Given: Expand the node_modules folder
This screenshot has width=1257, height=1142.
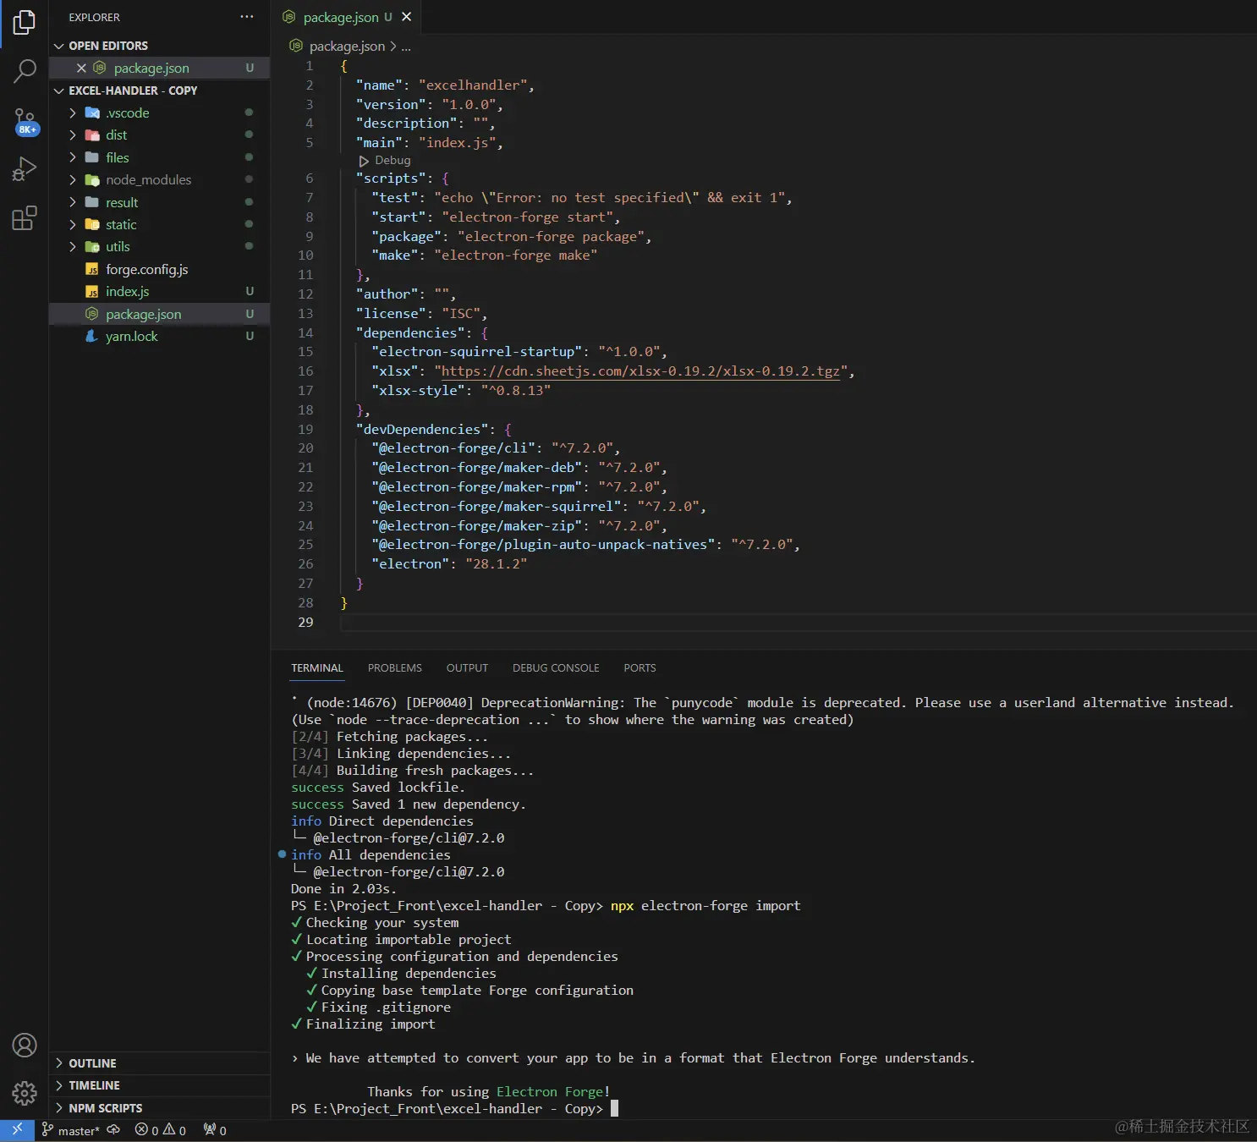Looking at the screenshot, I should tap(160, 179).
